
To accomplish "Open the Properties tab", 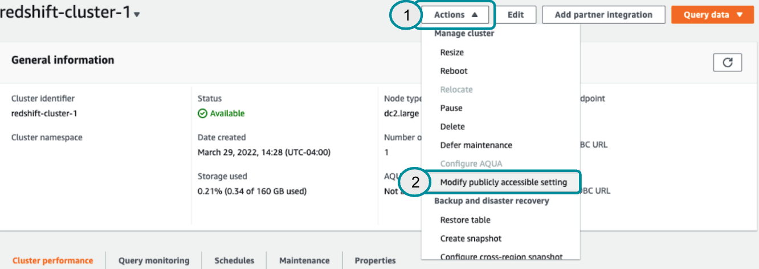I will 375,260.
